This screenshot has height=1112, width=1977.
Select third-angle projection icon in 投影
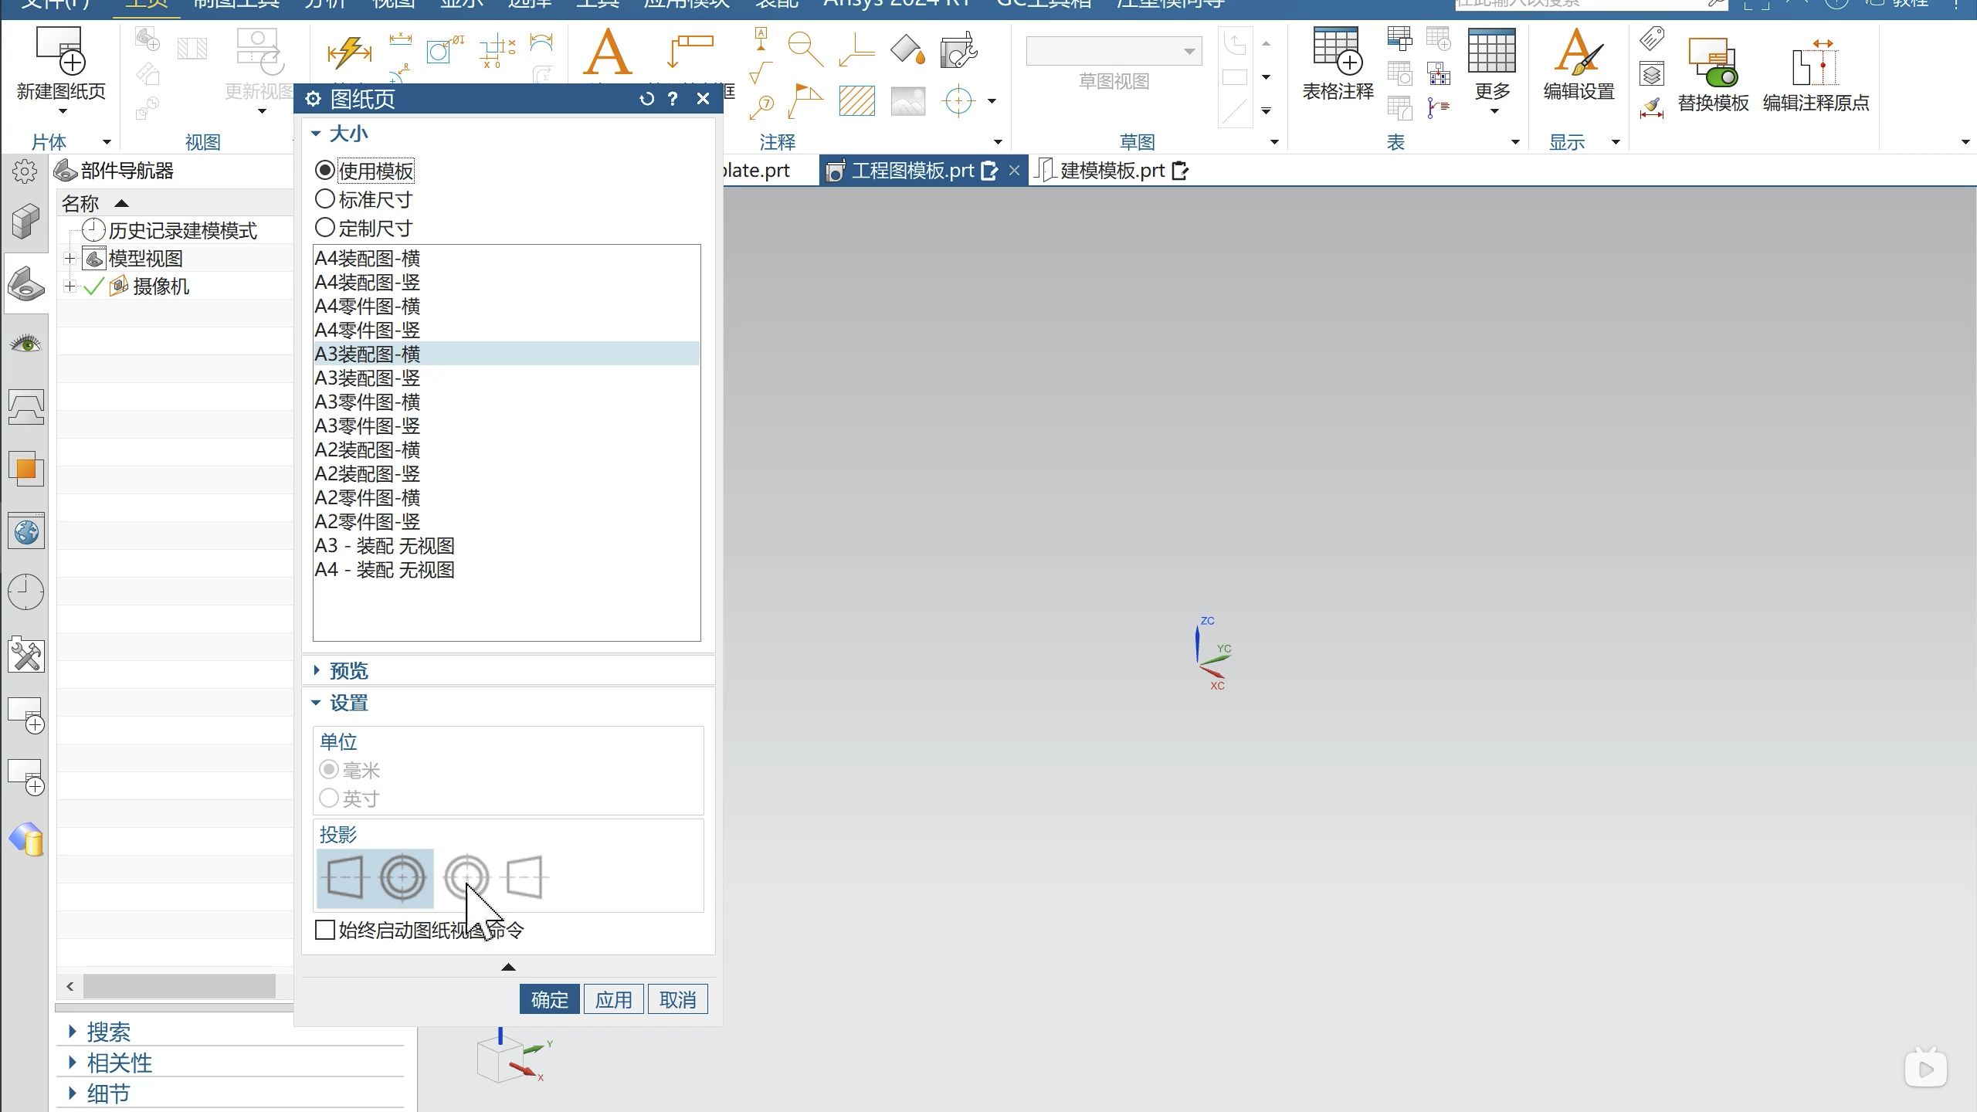click(496, 878)
